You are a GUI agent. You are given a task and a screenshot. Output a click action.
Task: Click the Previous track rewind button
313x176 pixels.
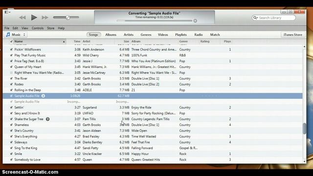tap(22, 18)
